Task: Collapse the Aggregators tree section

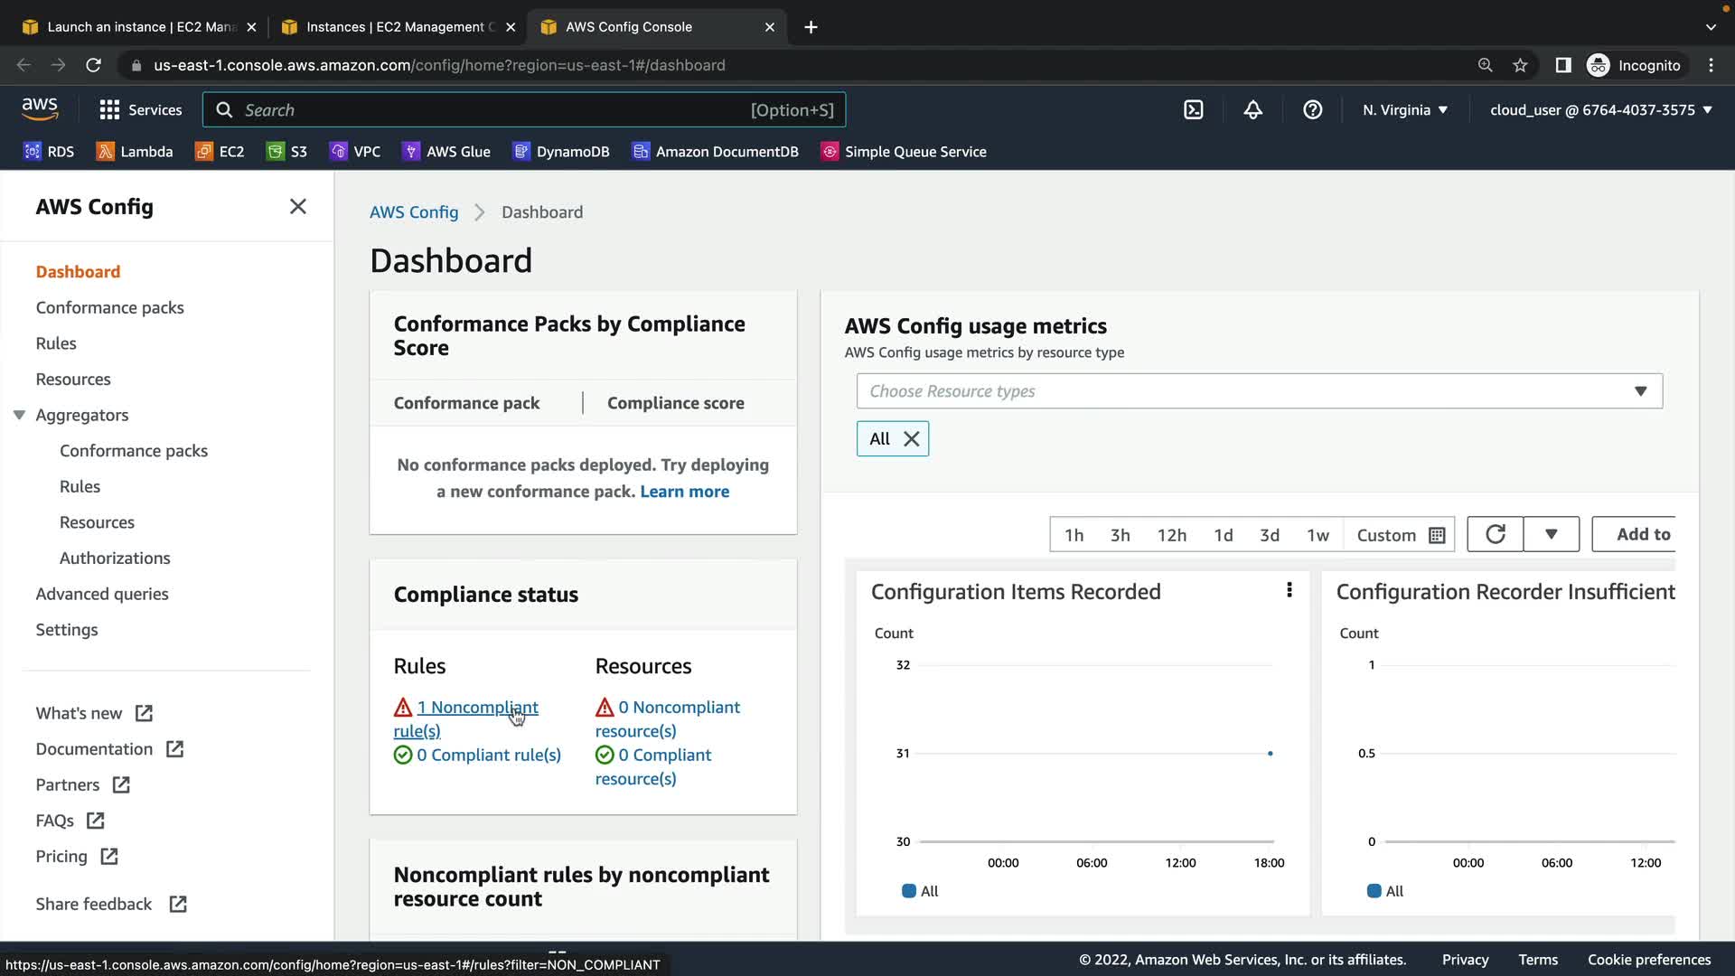Action: point(19,415)
